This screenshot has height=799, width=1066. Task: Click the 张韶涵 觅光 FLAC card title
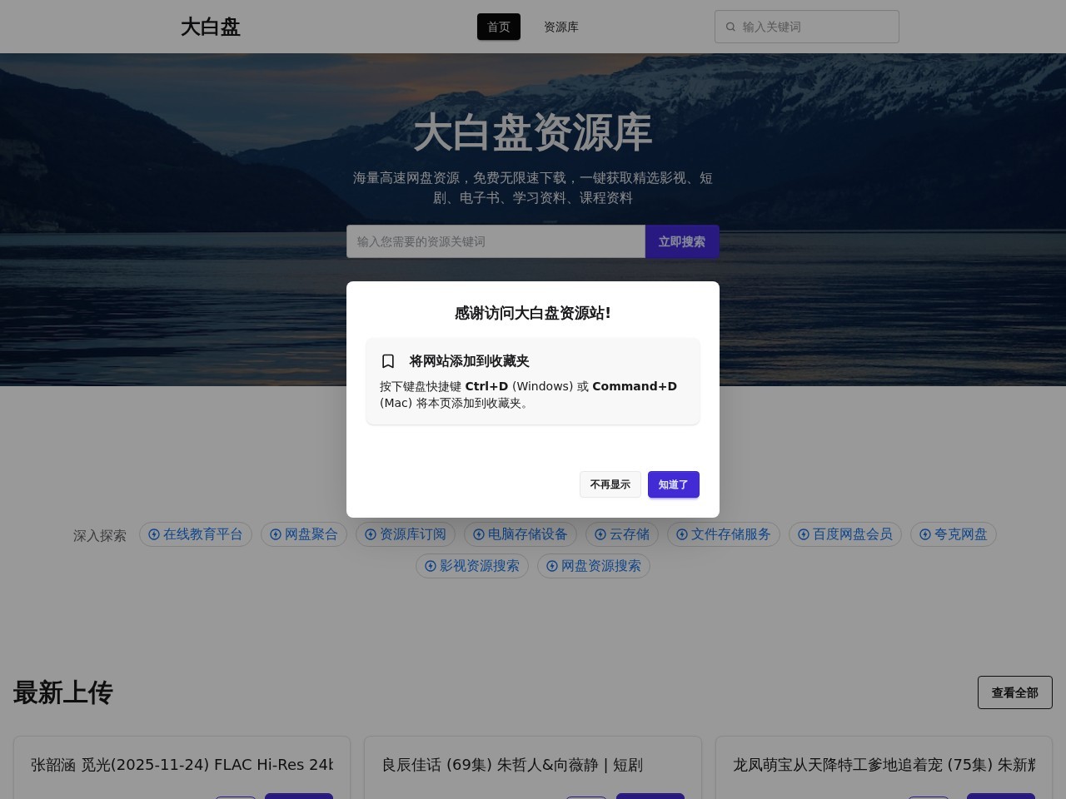[182, 765]
